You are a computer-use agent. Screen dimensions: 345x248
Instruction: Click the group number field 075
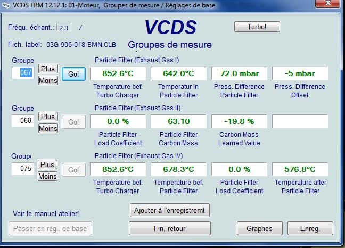[x=23, y=168]
